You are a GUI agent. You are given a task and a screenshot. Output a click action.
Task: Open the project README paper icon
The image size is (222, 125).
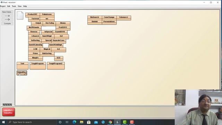point(20,15)
